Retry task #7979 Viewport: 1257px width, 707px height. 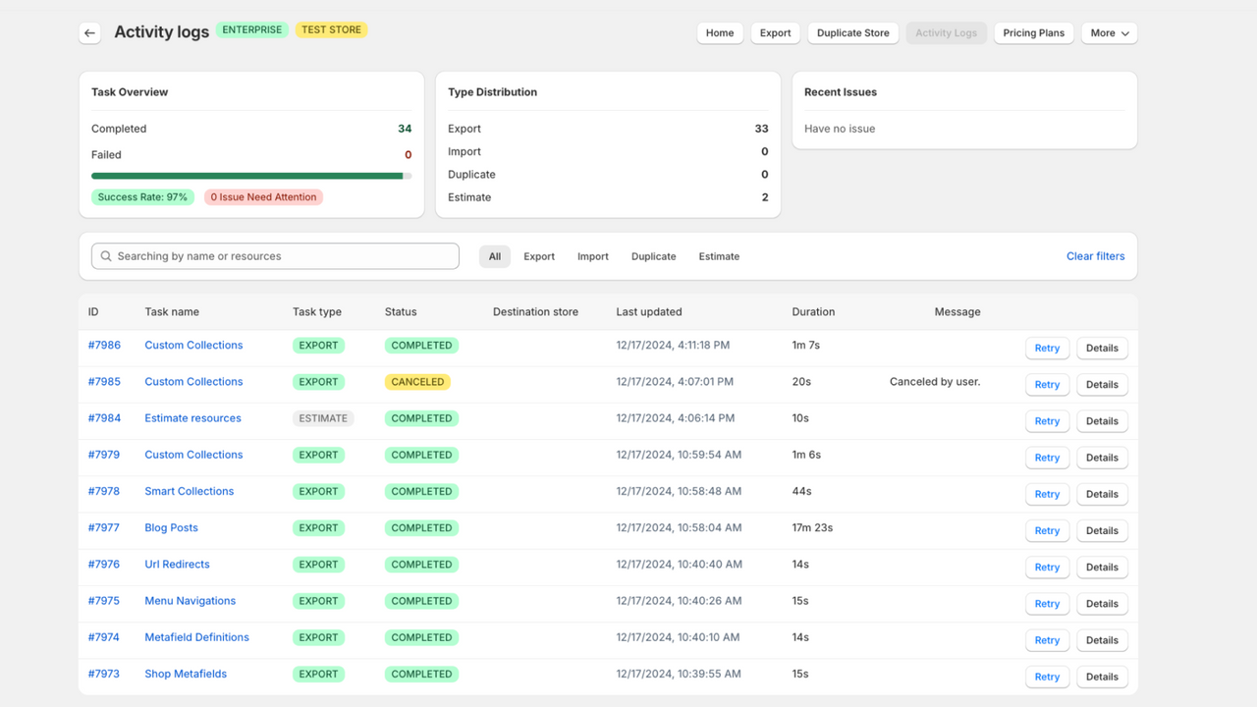pyautogui.click(x=1047, y=458)
